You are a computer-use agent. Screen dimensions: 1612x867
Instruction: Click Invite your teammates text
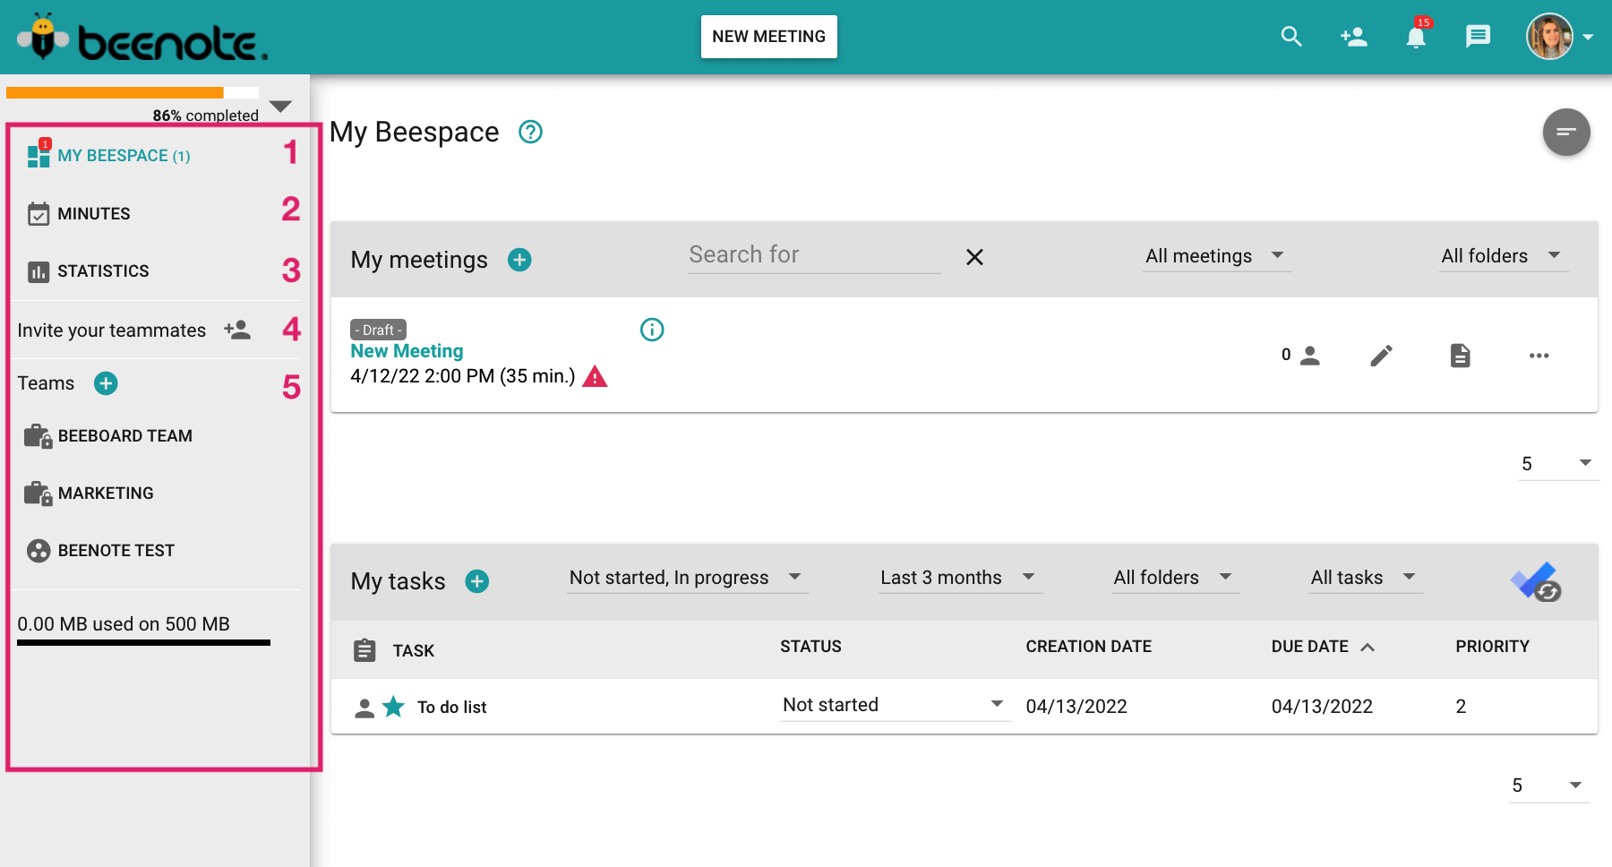pos(111,330)
